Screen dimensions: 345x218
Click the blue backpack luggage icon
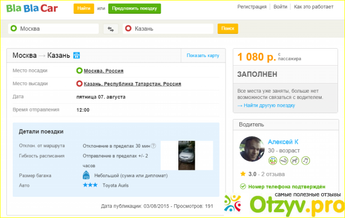tap(87, 176)
